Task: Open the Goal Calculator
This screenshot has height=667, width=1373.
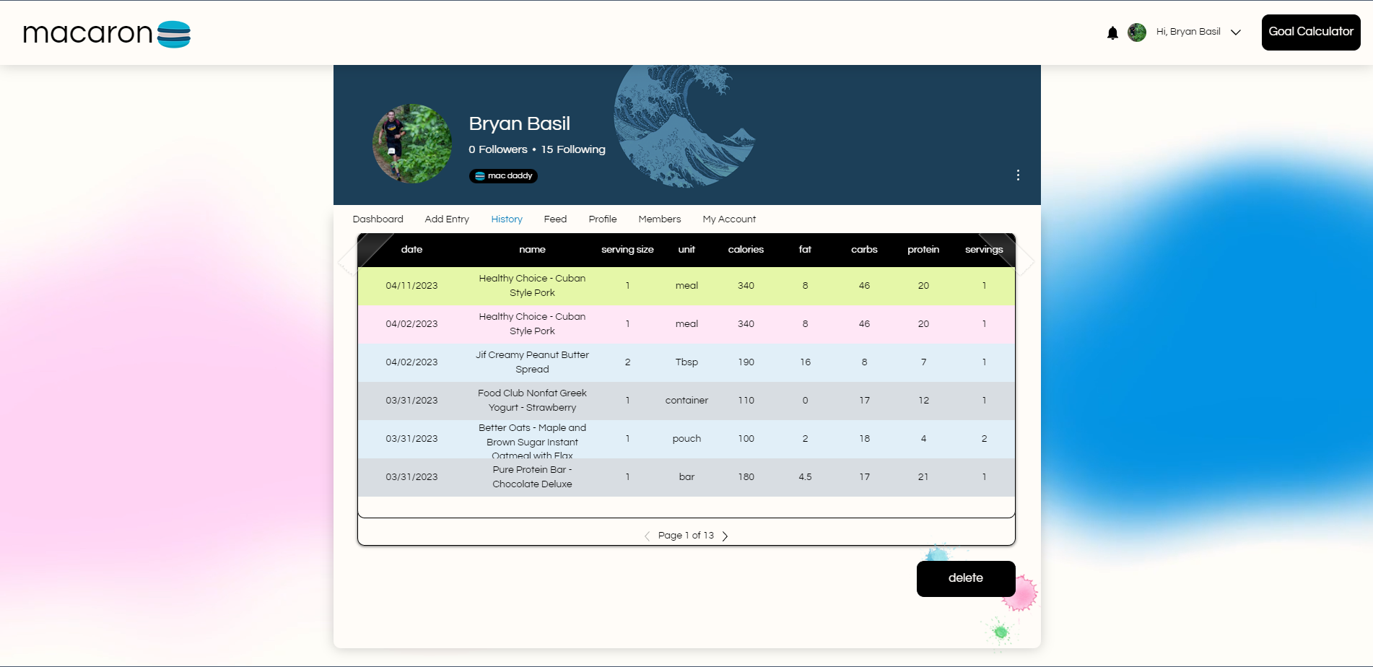Action: tap(1311, 32)
